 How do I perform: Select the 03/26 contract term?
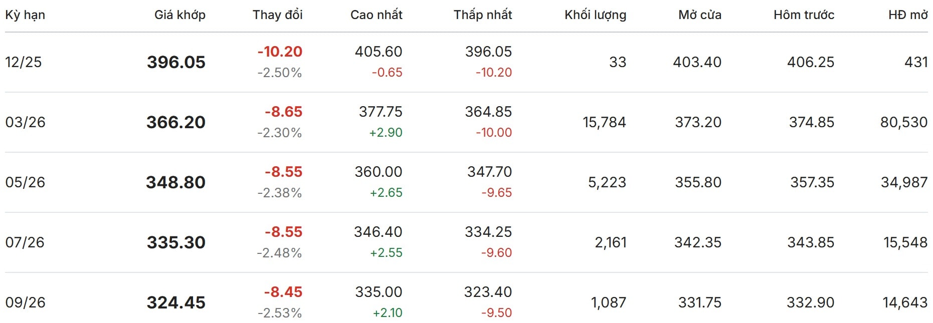[x=25, y=122]
